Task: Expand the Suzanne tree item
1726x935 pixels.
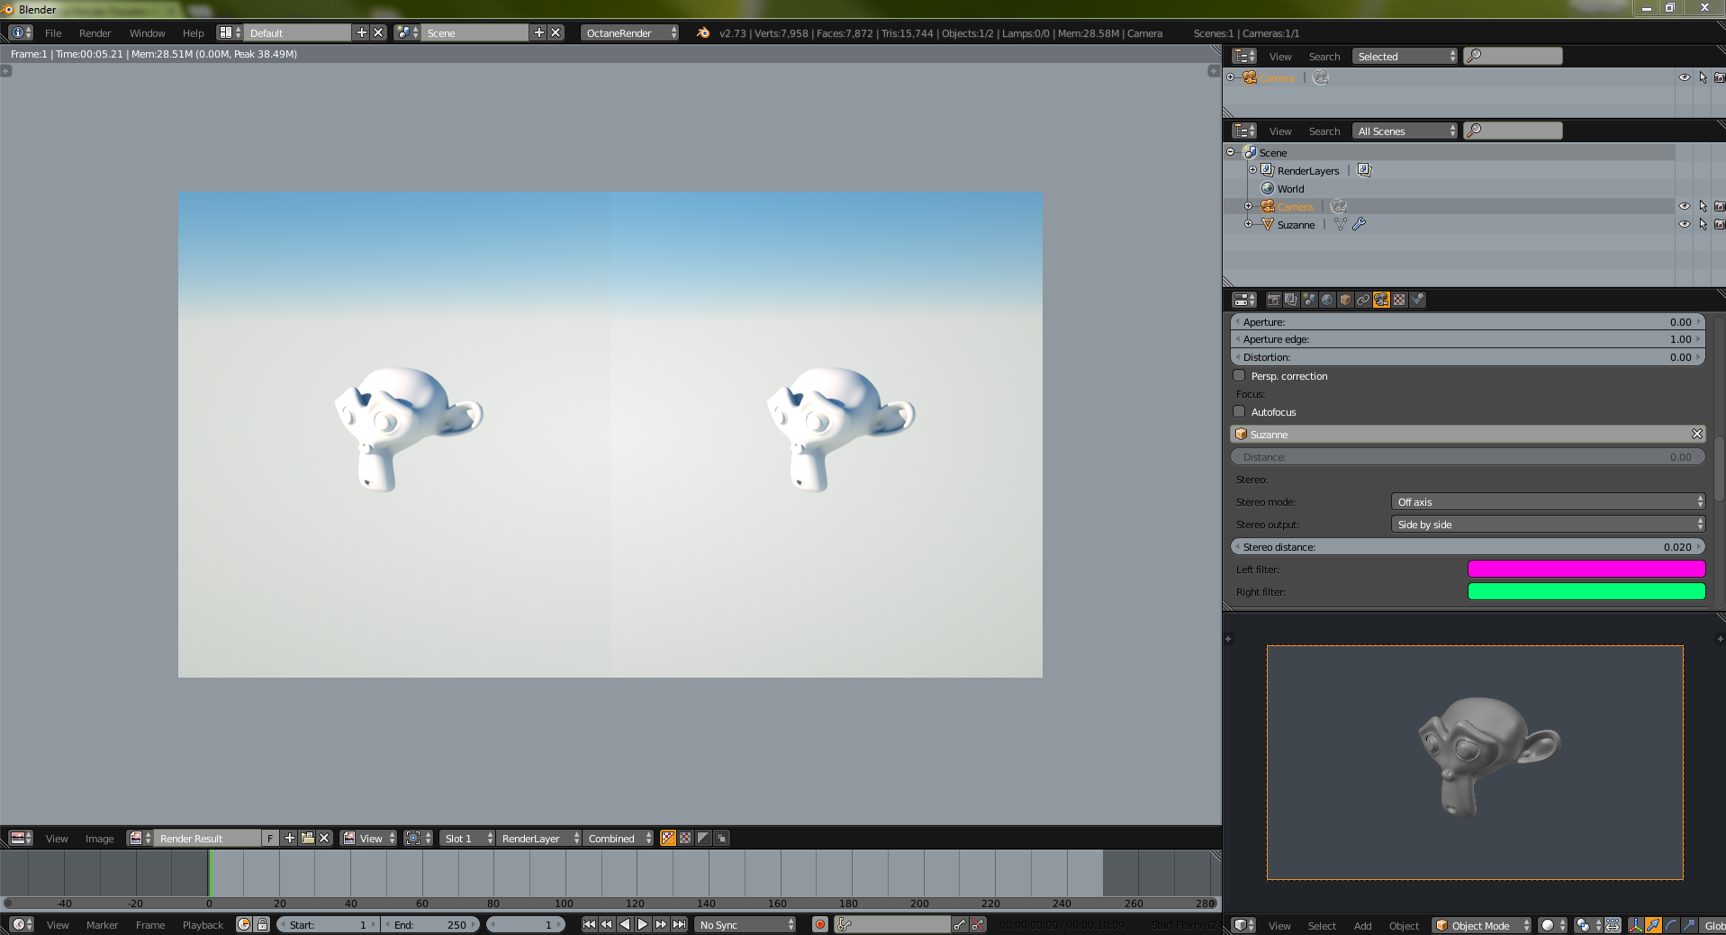Action: point(1248,224)
